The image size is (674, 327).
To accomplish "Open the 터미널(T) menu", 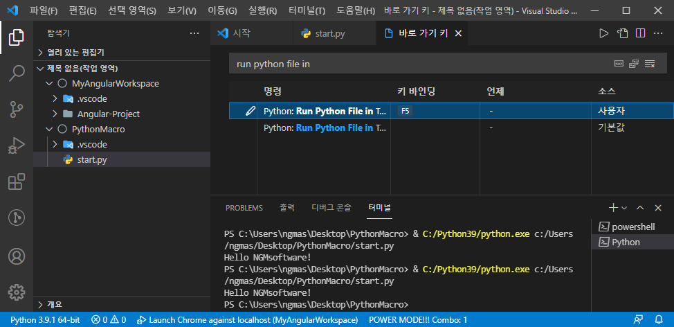I will [x=307, y=10].
